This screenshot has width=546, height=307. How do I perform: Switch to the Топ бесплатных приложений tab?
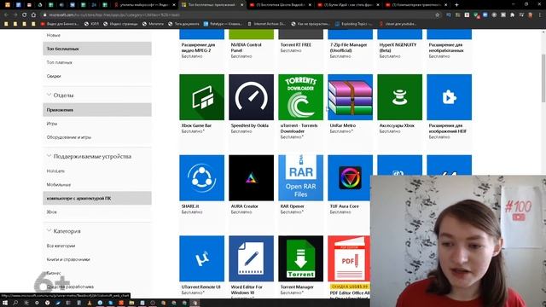(212, 5)
